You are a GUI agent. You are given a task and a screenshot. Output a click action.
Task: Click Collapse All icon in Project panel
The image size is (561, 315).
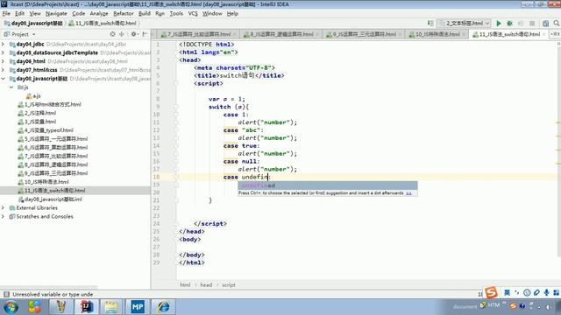pyautogui.click(x=122, y=34)
